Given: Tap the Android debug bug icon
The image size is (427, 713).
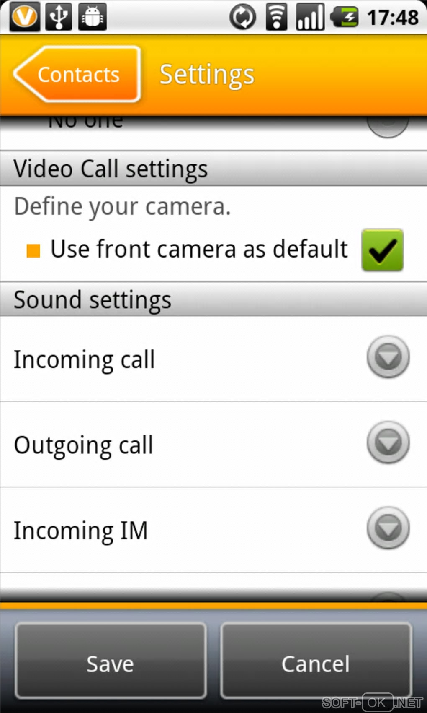Looking at the screenshot, I should pos(93,17).
